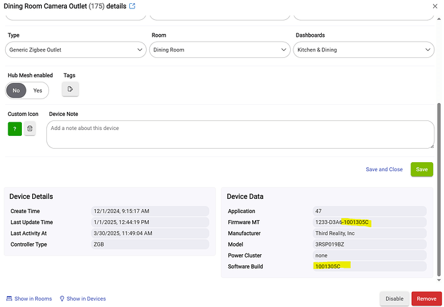Select Software Build value 1001305C
This screenshot has width=444, height=307.
[x=369, y=266]
